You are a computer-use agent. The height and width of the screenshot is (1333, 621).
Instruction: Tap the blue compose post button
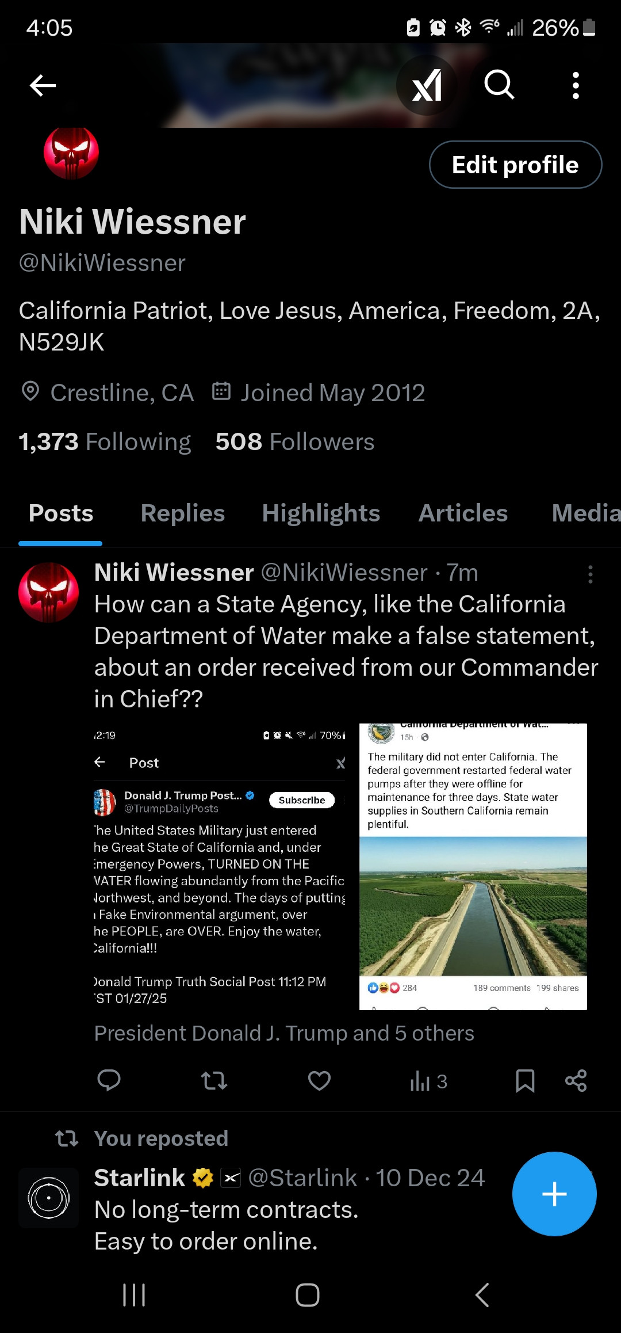[554, 1194]
